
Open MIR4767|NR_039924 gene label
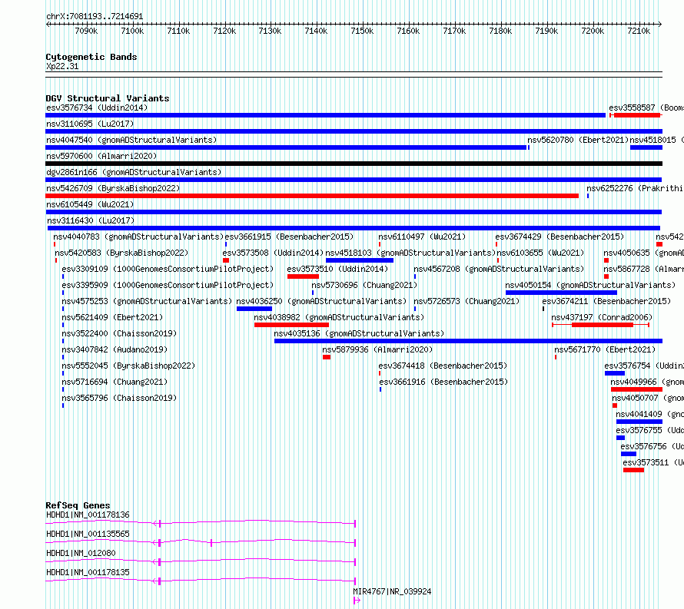(392, 591)
